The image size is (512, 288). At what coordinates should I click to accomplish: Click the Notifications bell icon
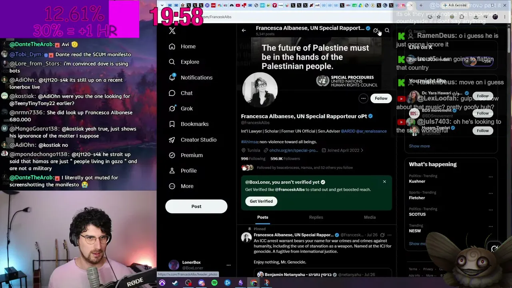click(172, 77)
